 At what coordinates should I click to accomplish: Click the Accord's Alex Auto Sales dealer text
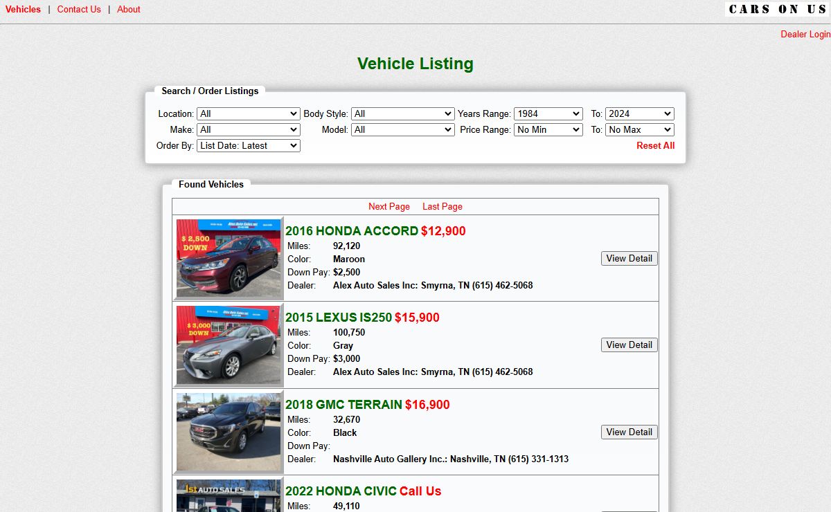point(433,285)
